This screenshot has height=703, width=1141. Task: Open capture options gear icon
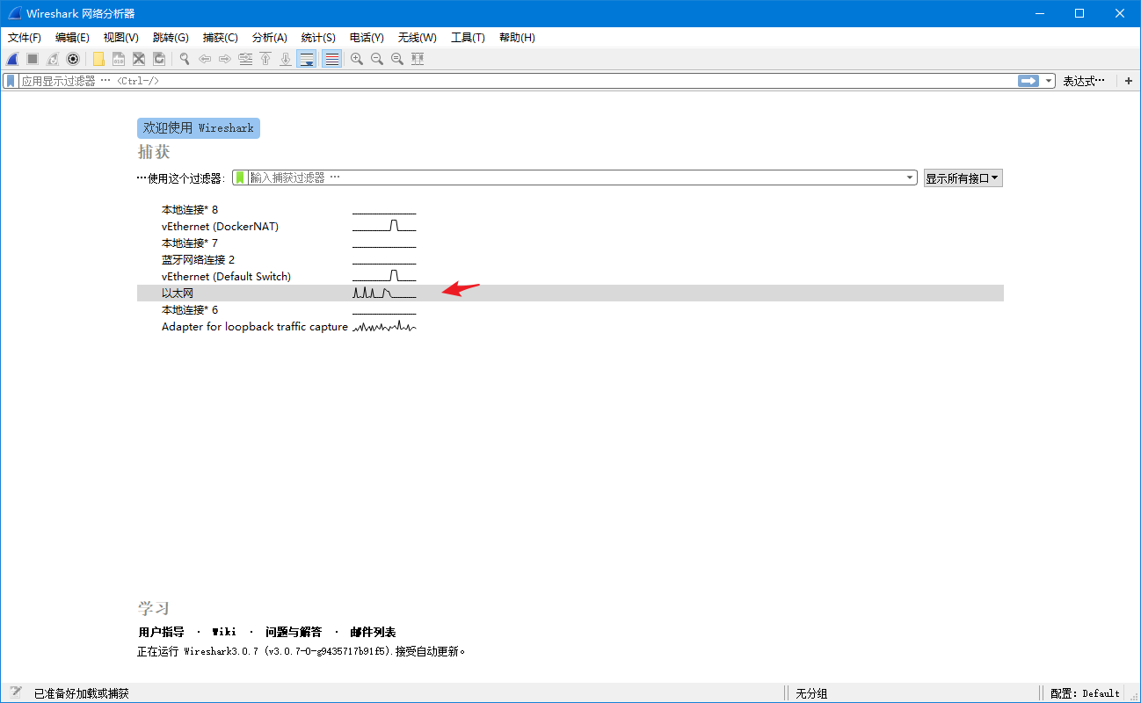tap(73, 59)
